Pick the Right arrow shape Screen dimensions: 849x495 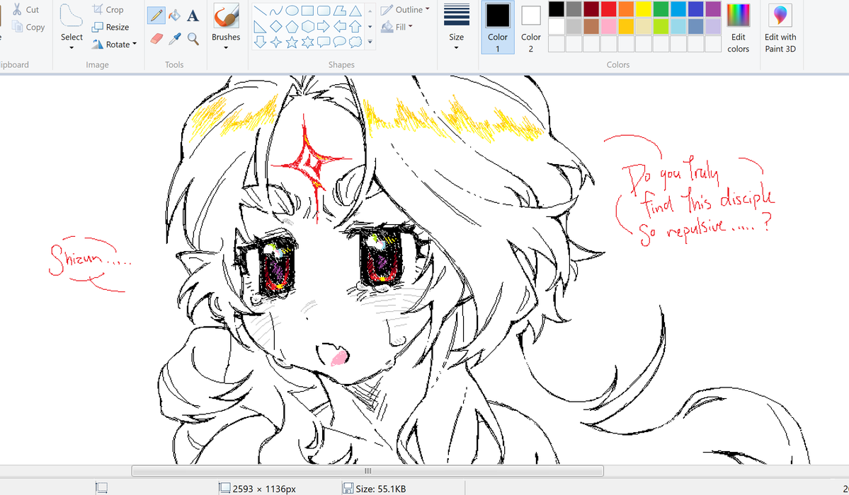324,26
